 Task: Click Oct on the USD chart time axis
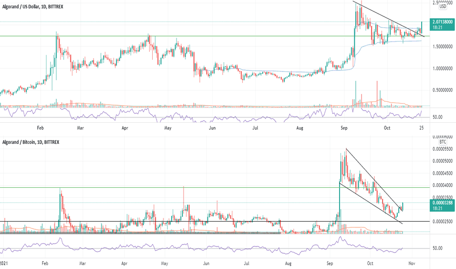coord(387,128)
